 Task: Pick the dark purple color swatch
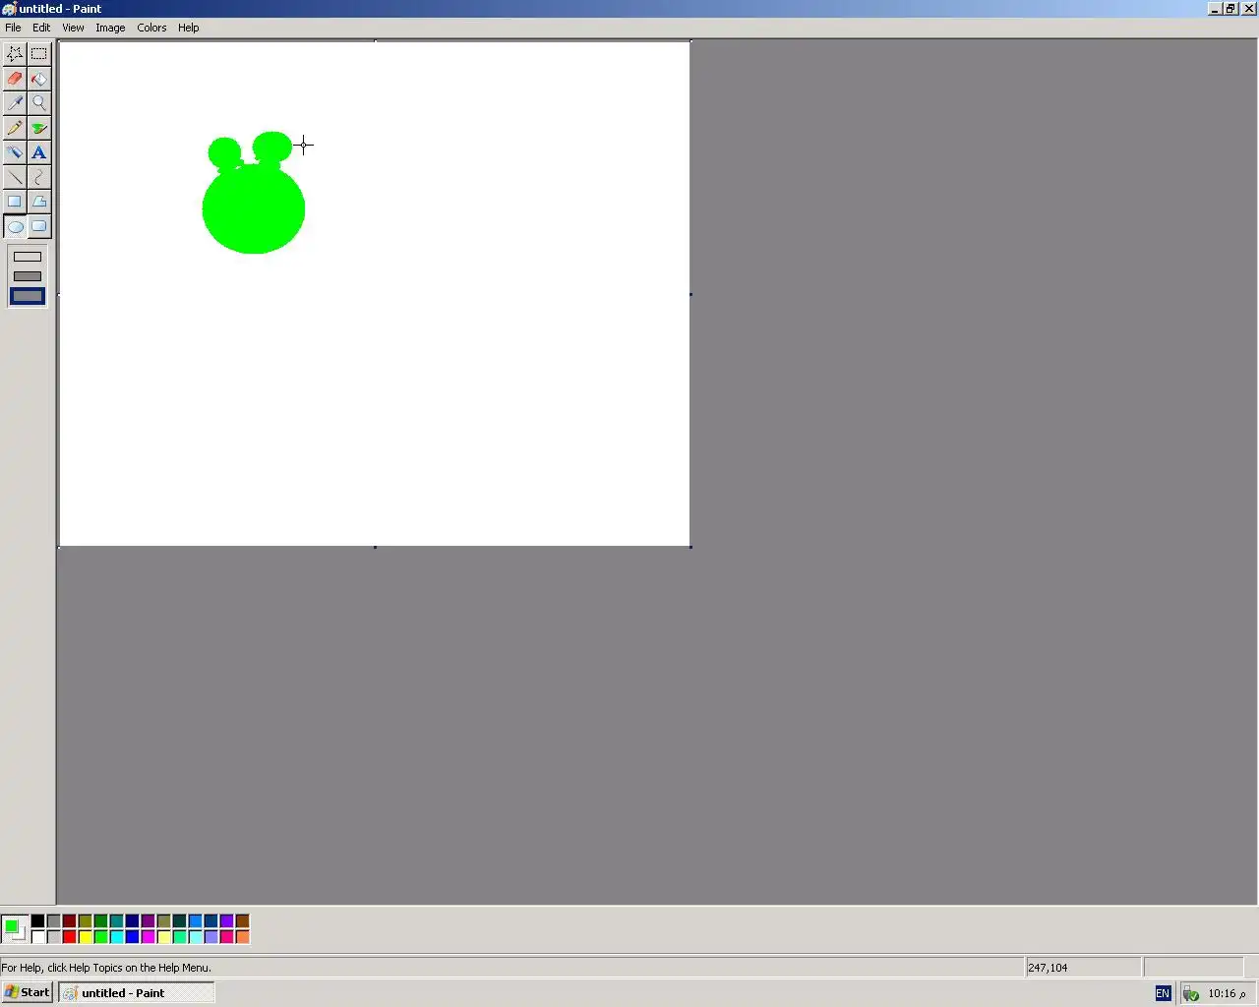[148, 921]
